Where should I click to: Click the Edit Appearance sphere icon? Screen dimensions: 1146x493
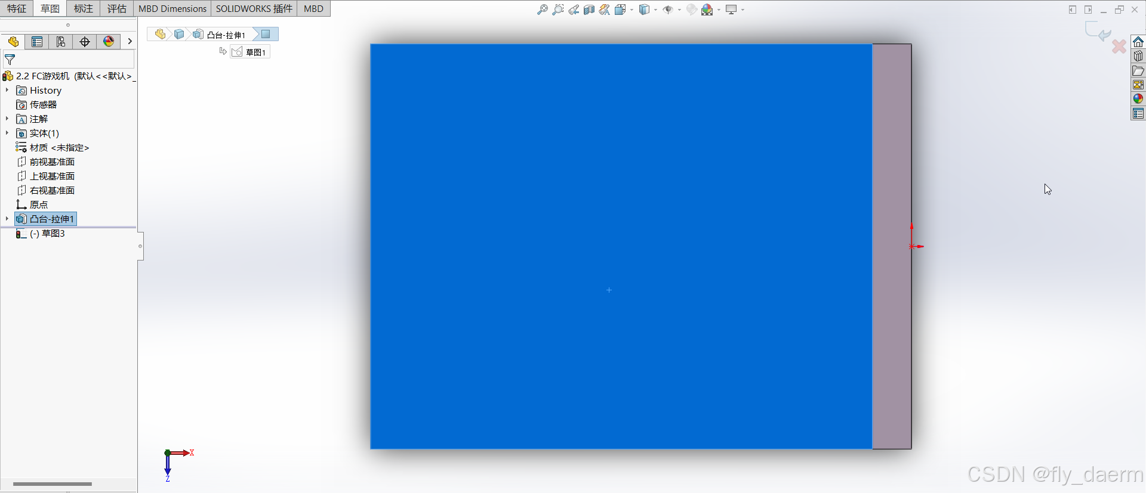(x=691, y=10)
